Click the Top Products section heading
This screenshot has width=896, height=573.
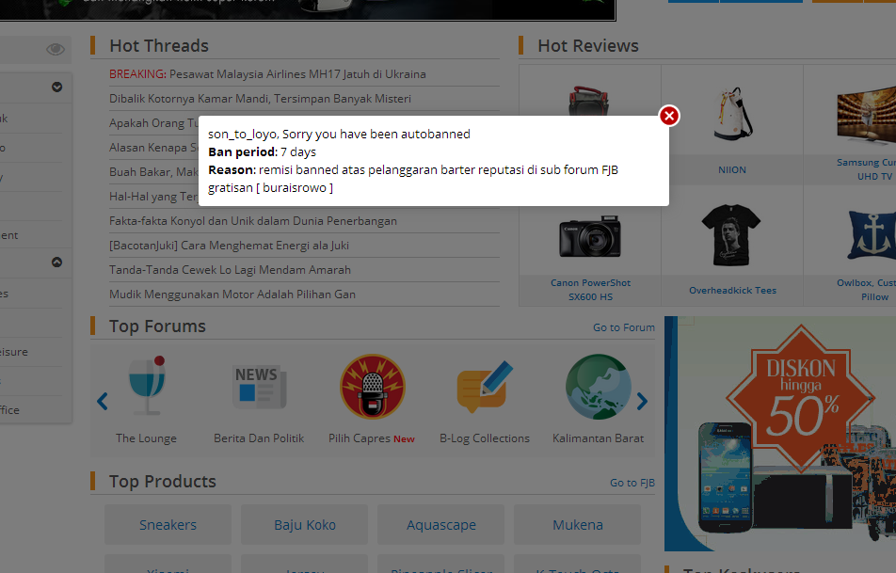[162, 482]
